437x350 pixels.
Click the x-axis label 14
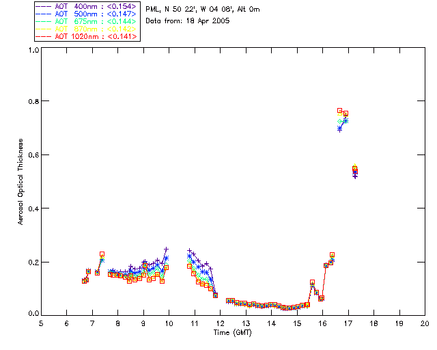pyautogui.click(x=272, y=323)
